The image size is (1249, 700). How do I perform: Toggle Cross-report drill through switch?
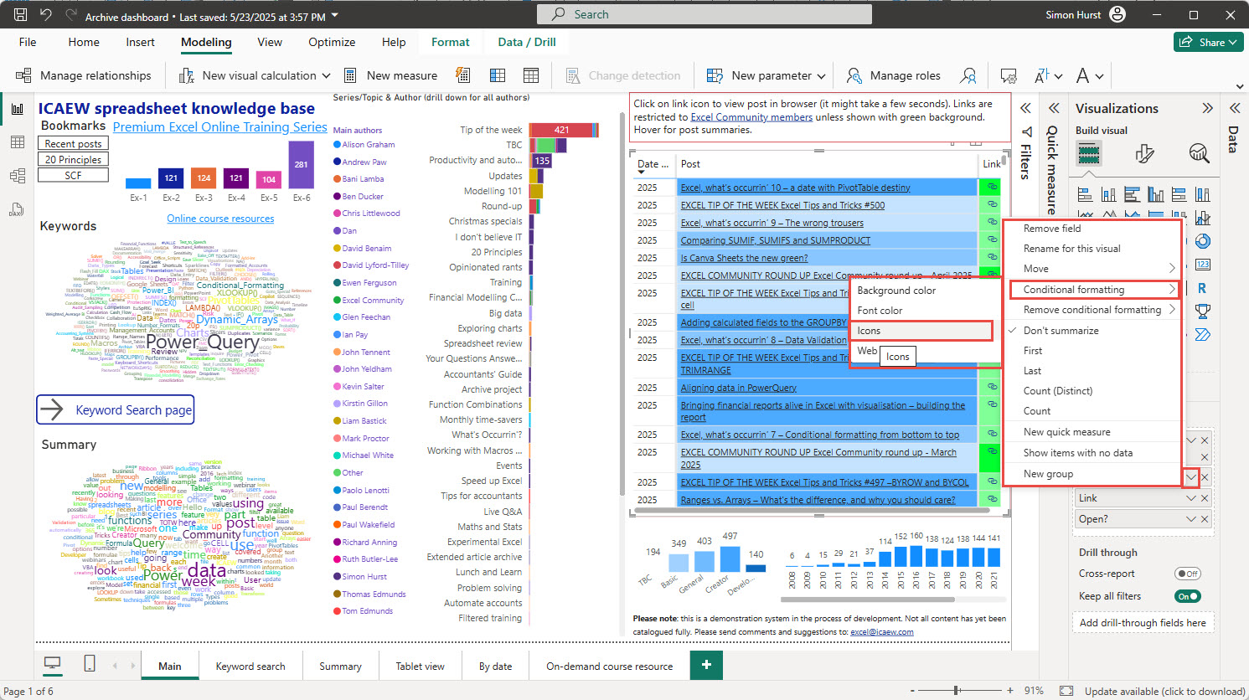(1187, 574)
